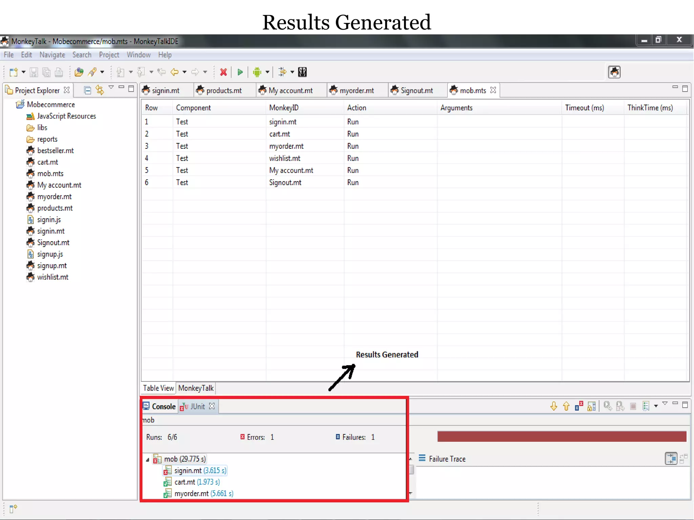The width and height of the screenshot is (694, 520).
Task: Open the Navigate menu
Action: [52, 55]
